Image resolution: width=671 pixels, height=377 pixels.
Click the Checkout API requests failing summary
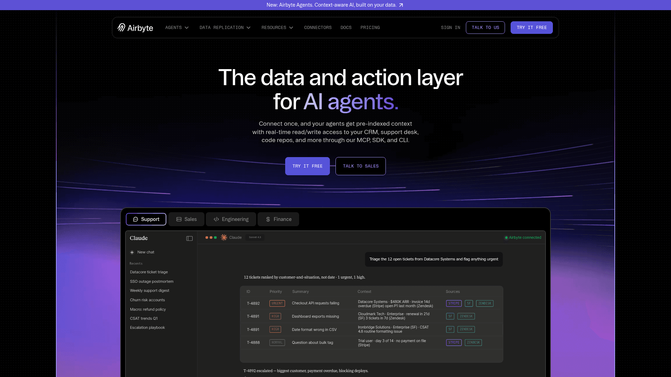[x=316, y=303]
